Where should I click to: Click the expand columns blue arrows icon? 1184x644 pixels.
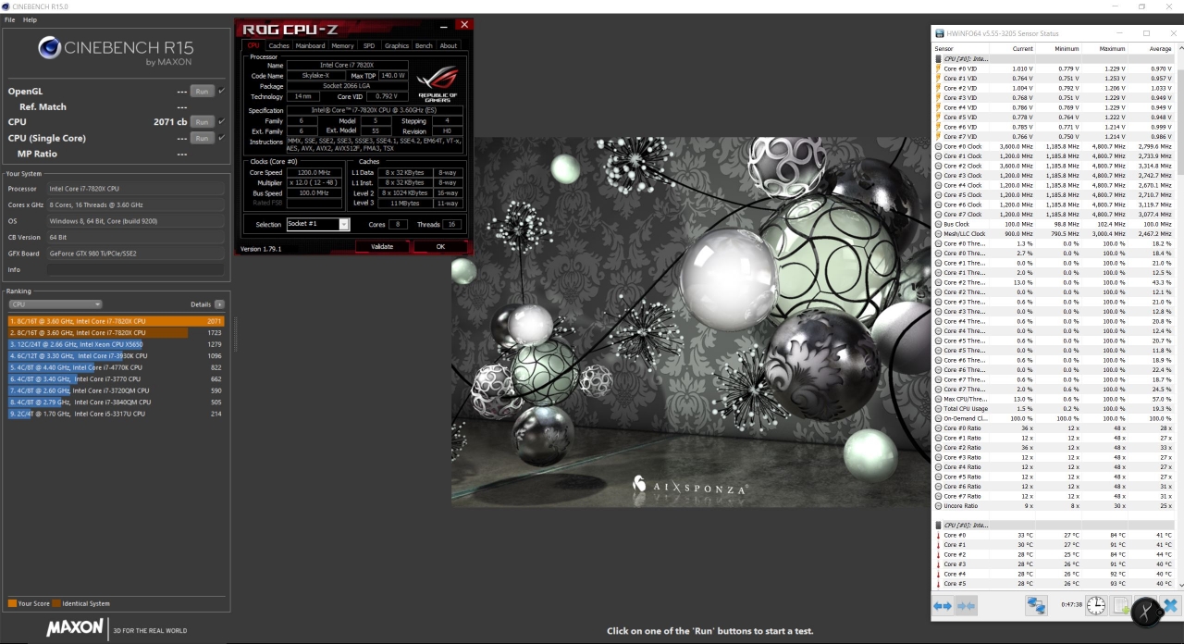coord(943,606)
